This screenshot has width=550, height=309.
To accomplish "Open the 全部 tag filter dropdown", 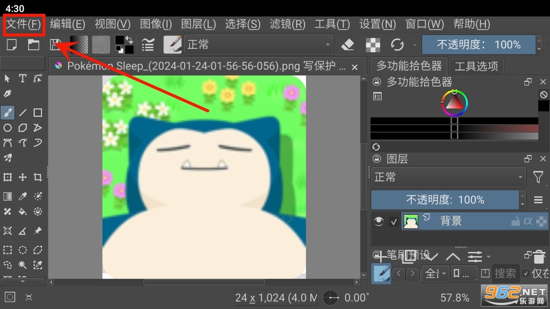I will coord(435,274).
